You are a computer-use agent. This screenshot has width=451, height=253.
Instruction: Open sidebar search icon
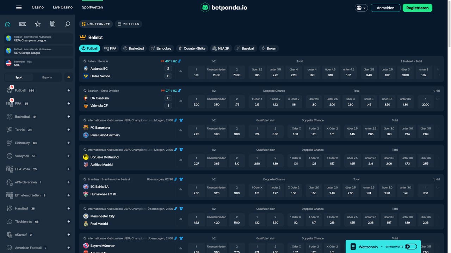click(x=68, y=24)
